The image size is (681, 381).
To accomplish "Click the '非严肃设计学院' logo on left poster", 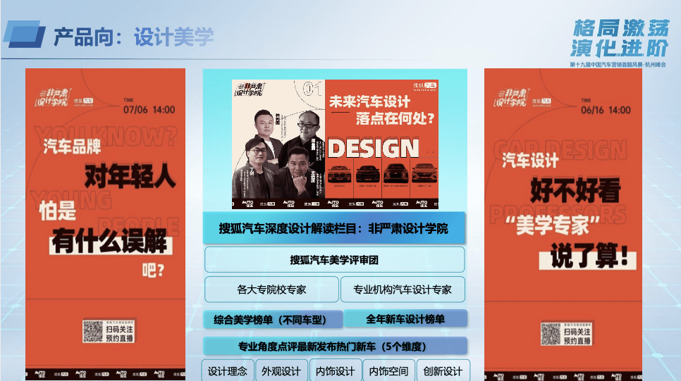I will click(52, 98).
